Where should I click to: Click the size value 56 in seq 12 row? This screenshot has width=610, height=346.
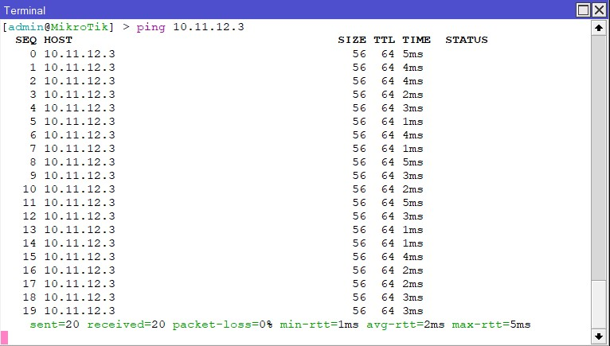coord(359,216)
